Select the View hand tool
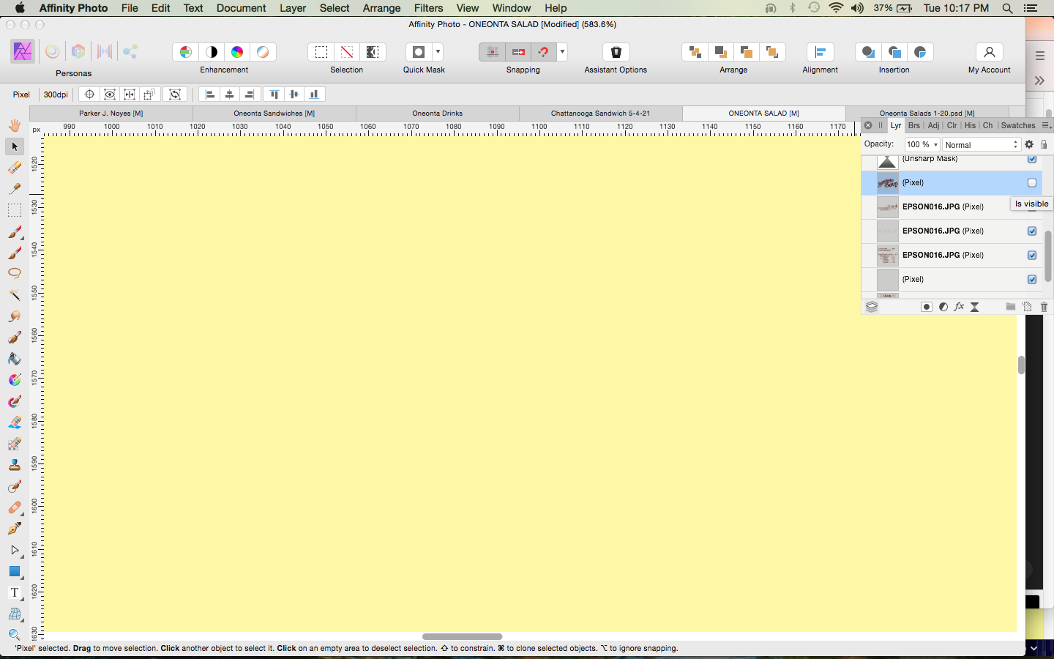1054x659 pixels. click(x=15, y=125)
